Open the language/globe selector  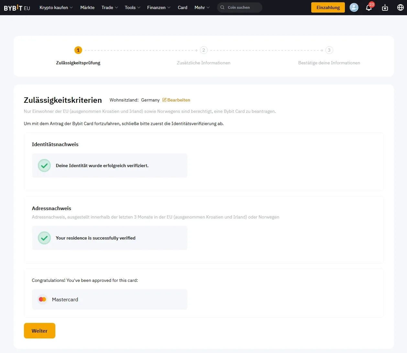click(401, 7)
